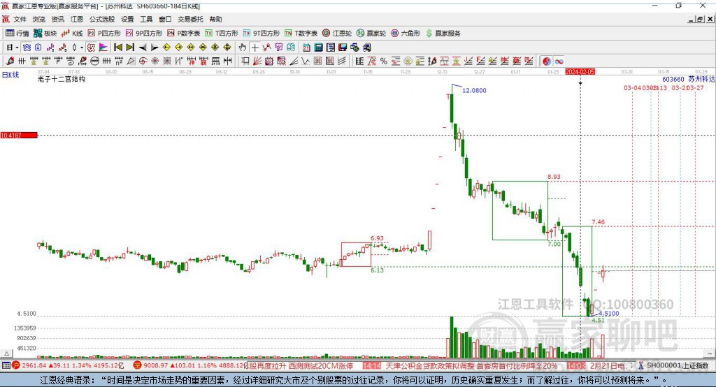Image resolution: width=716 pixels, height=387 pixels.
Task: Toggle the crosshair cursor button
Action: 255,48
